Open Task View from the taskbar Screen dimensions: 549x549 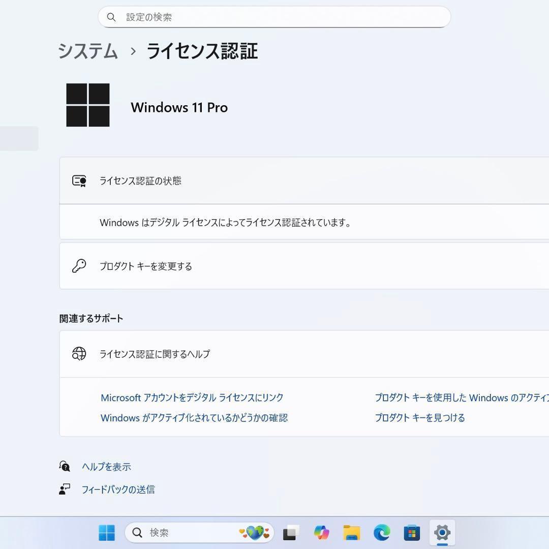coord(290,533)
